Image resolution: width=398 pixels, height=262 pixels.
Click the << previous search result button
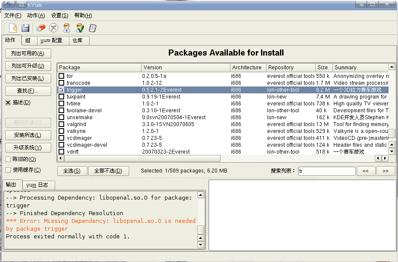[x=366, y=171]
